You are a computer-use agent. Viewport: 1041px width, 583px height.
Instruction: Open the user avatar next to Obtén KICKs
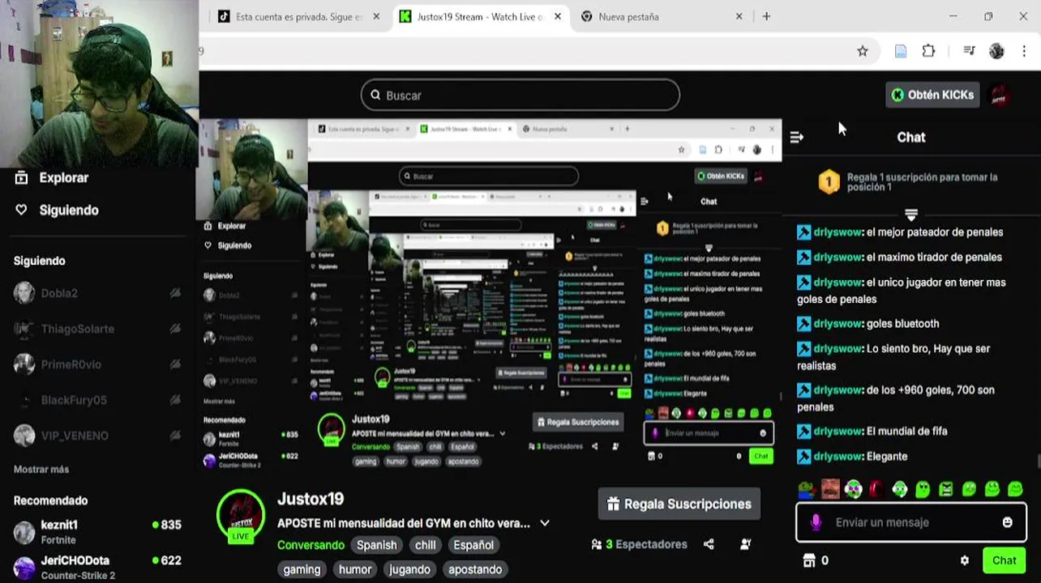(x=1000, y=95)
